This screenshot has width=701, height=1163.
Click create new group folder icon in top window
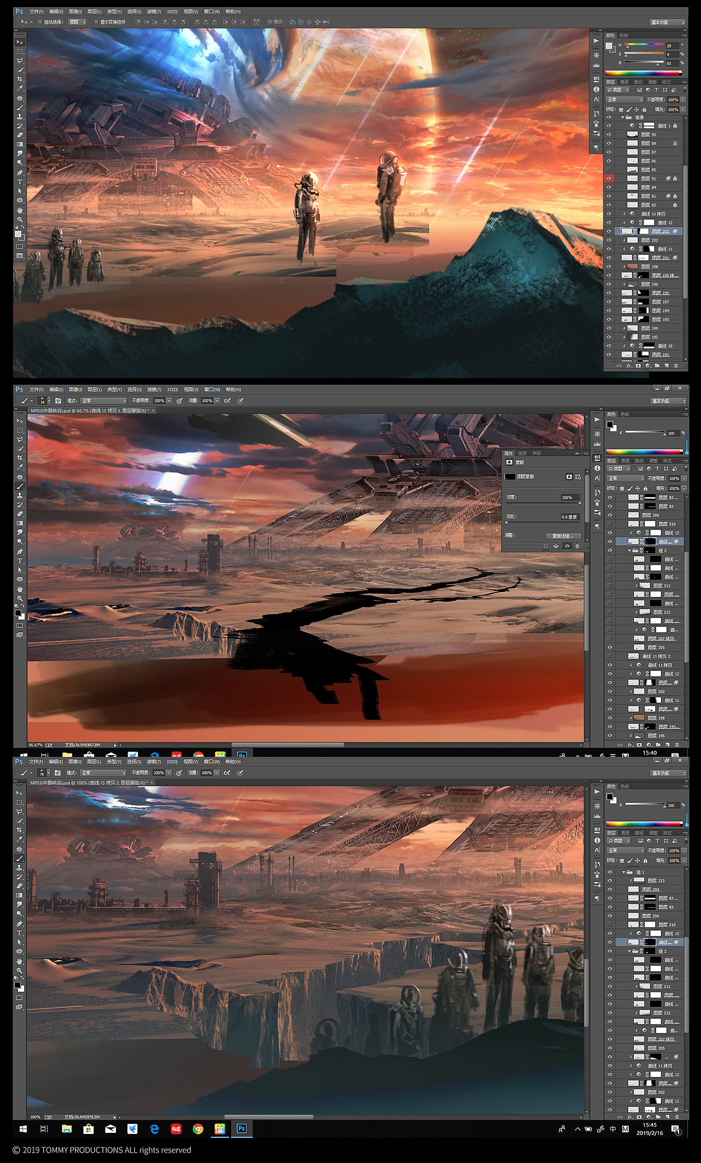click(x=657, y=366)
